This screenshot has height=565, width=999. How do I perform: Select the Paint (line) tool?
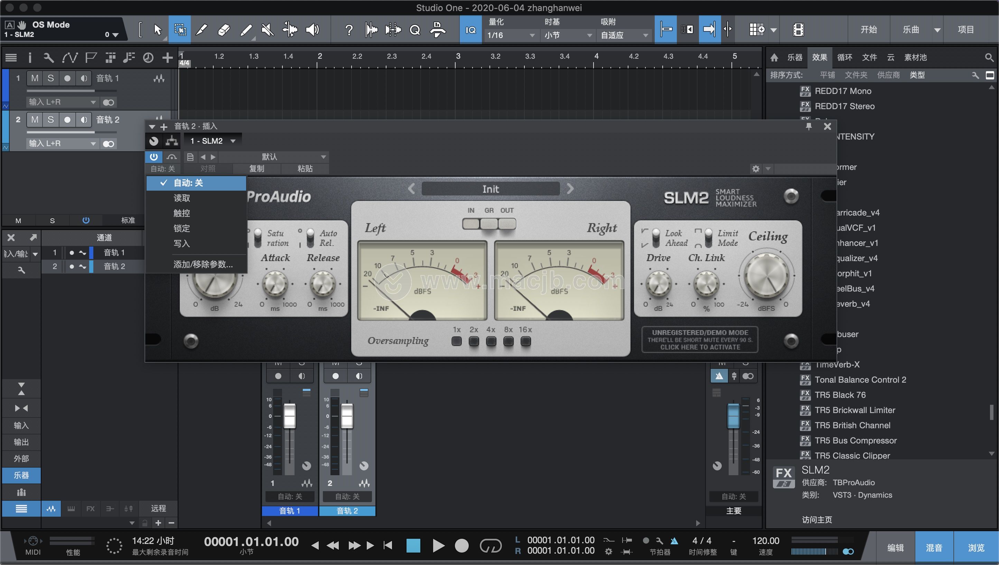(246, 29)
